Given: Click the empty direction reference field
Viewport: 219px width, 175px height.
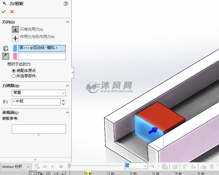Looking at the screenshot, I should [42, 56].
